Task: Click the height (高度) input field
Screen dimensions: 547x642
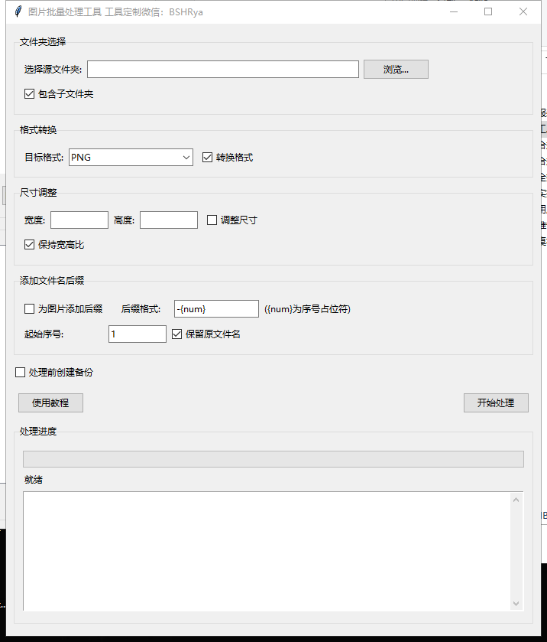Action: 169,220
